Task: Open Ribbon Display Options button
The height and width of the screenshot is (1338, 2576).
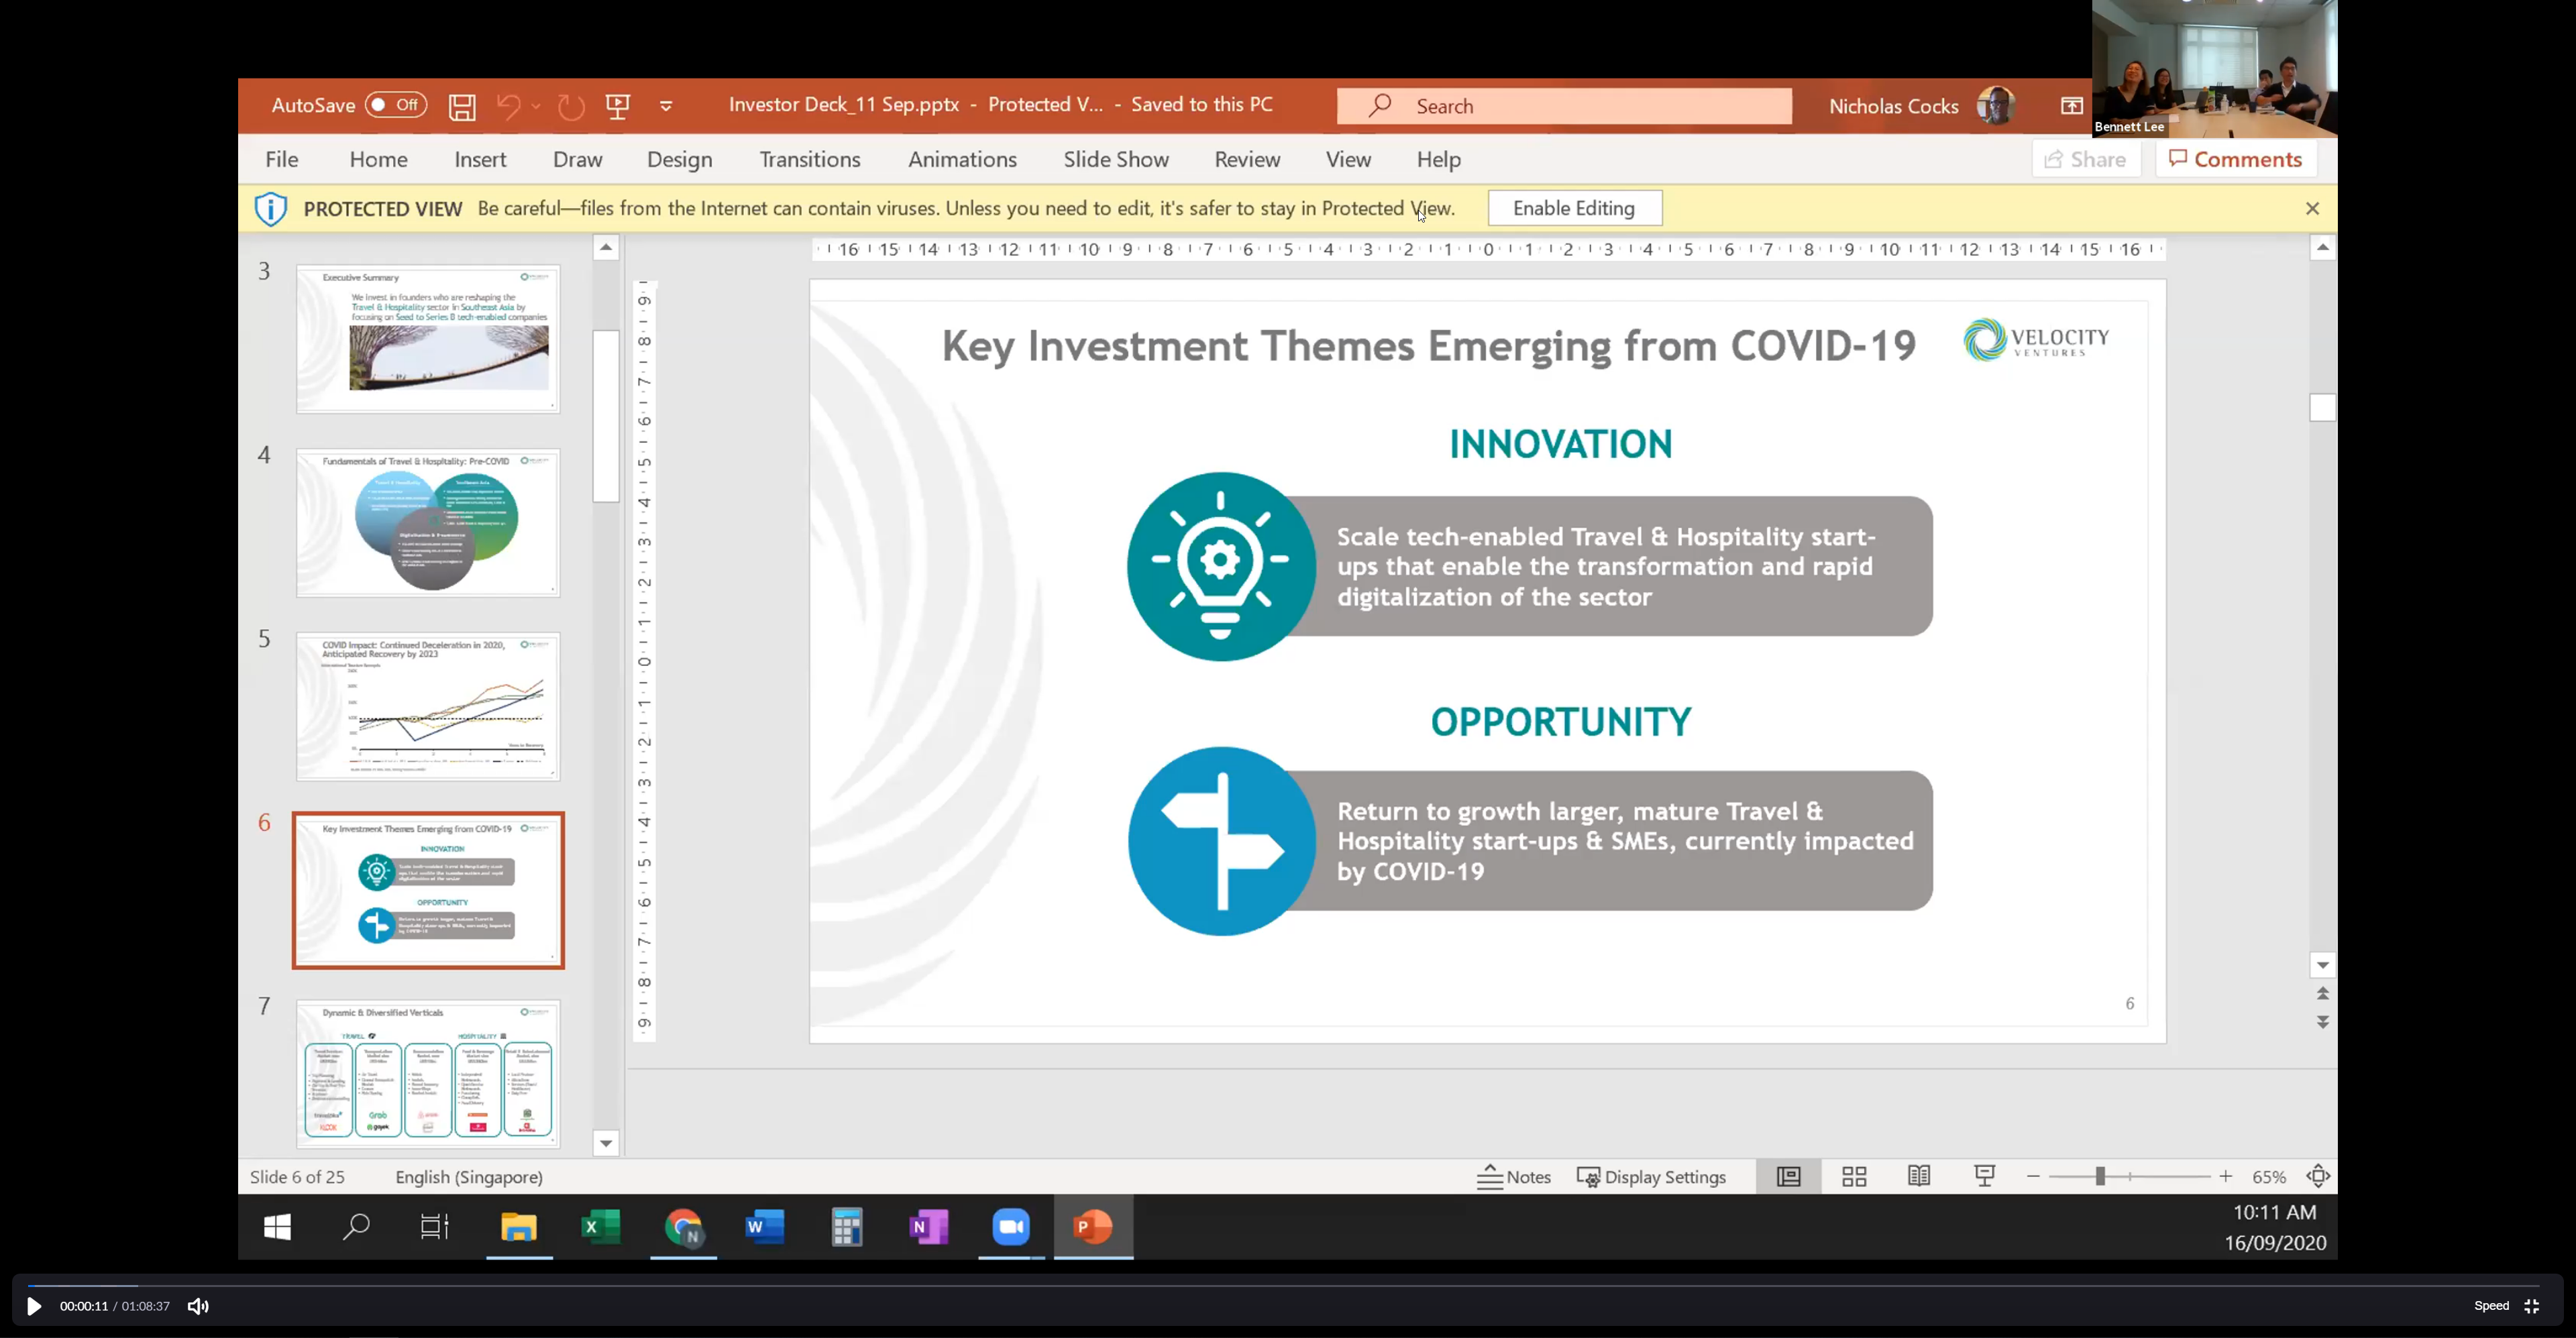Action: 2072,106
